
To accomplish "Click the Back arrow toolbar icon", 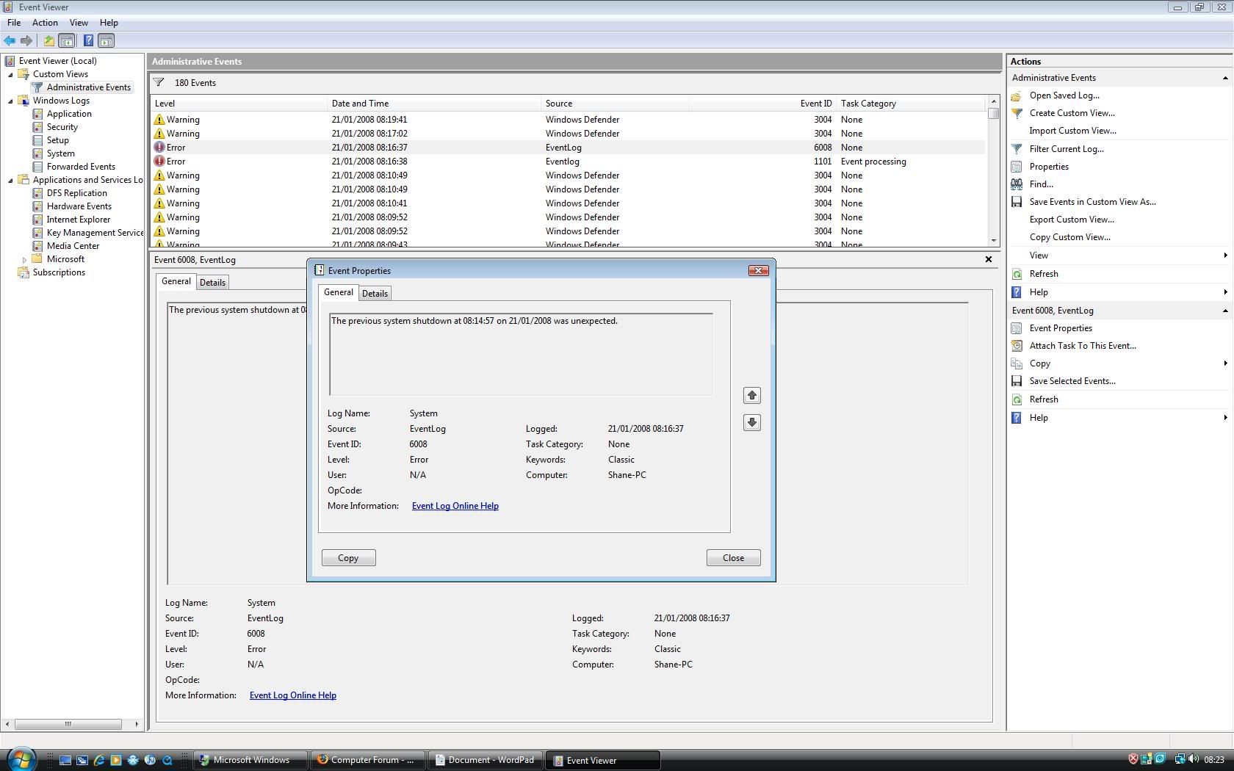I will pyautogui.click(x=10, y=41).
